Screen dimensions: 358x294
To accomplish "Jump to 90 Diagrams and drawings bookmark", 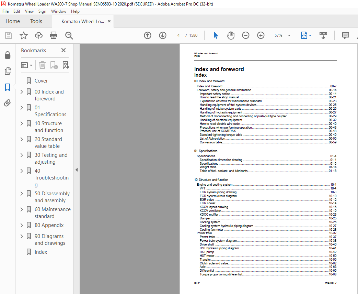I will [50, 240].
